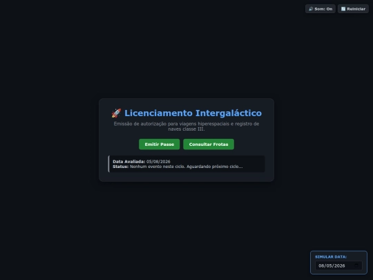Click the subtitle 'Emissão de autorização para viagens'

click(155, 124)
